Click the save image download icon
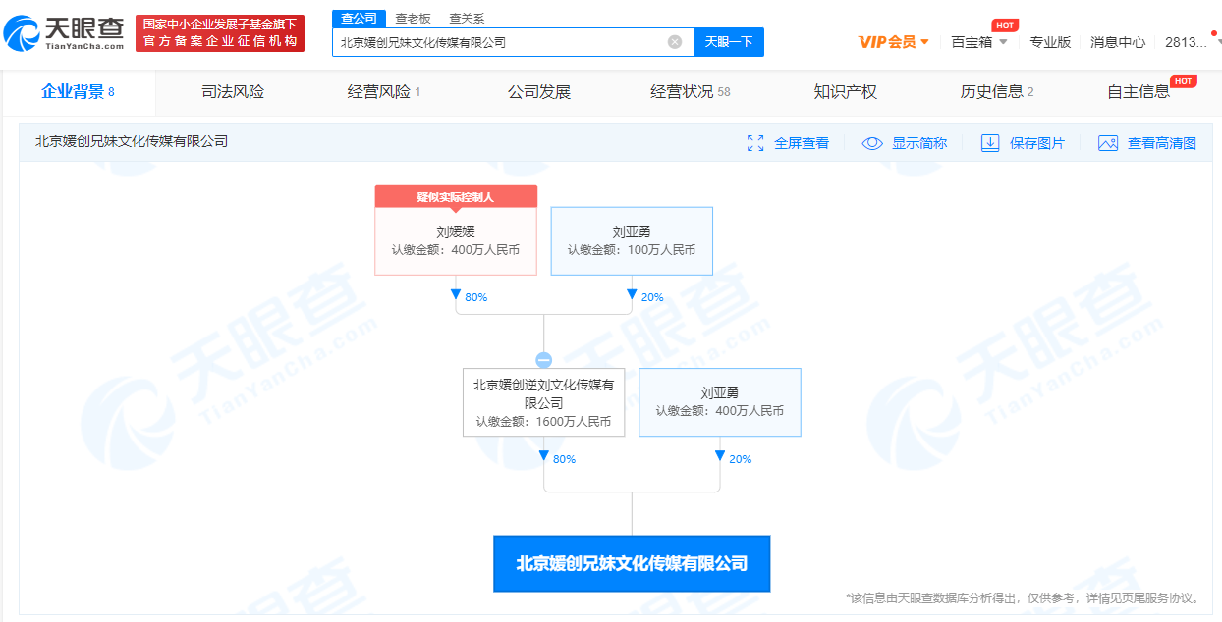The height and width of the screenshot is (622, 1222). tap(990, 143)
